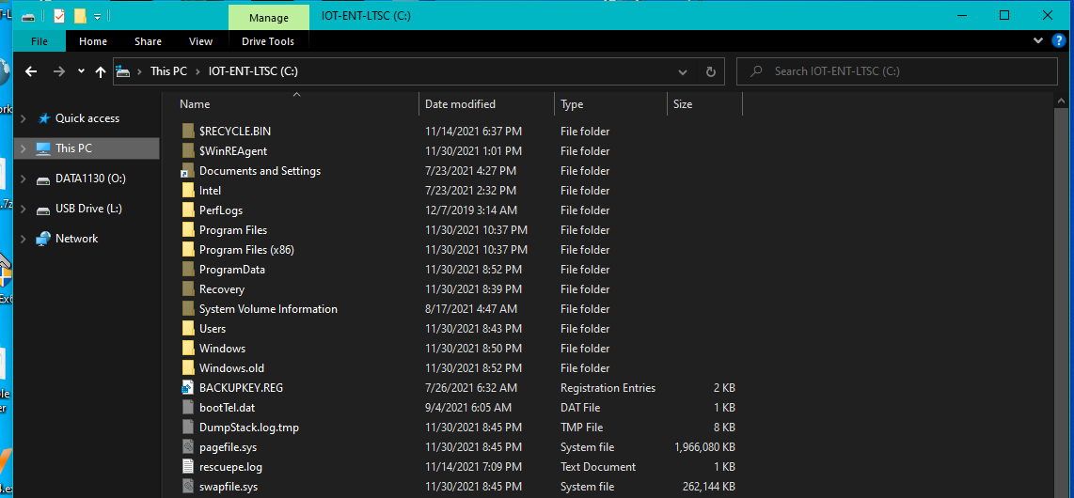Go up one level with Up arrow

click(x=101, y=71)
